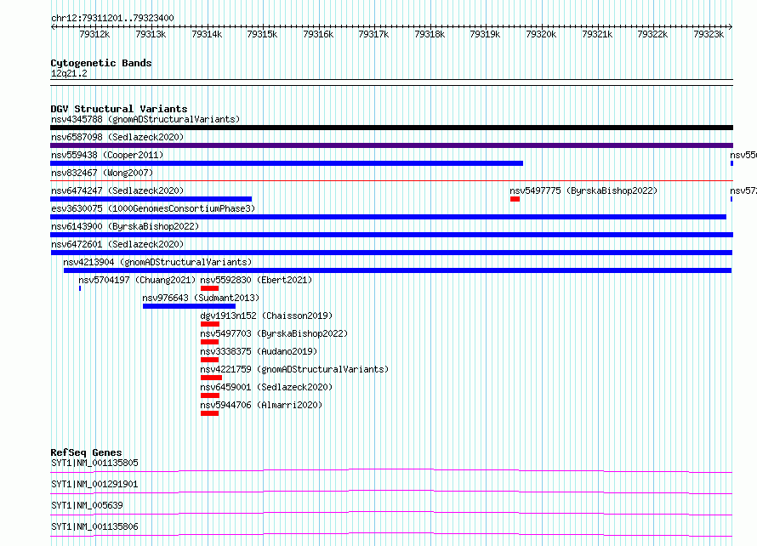This screenshot has height=546, width=757.
Task: Click the nsv976643 (Sudmant2013) label
Action: [x=201, y=298]
